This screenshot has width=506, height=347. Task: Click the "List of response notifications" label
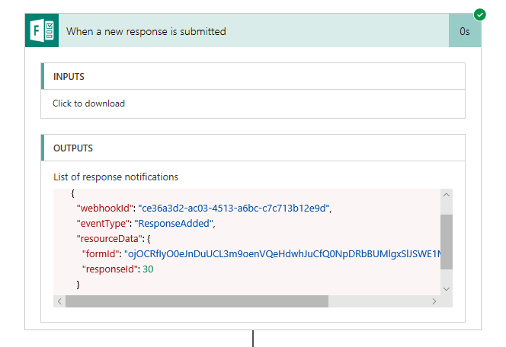[x=116, y=177]
